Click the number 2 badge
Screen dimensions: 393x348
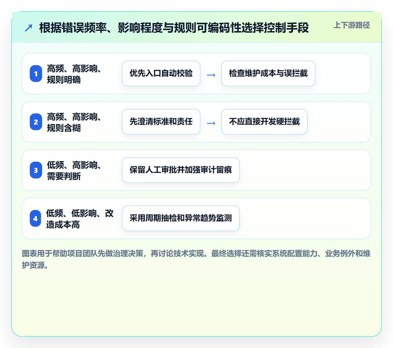point(36,122)
